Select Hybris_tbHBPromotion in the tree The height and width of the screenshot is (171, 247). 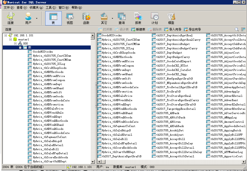pyautogui.click(x=48, y=104)
